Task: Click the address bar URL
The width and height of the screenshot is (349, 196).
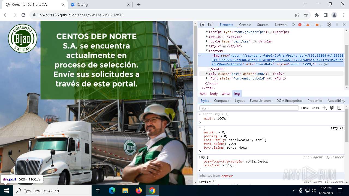Action: [x=81, y=15]
